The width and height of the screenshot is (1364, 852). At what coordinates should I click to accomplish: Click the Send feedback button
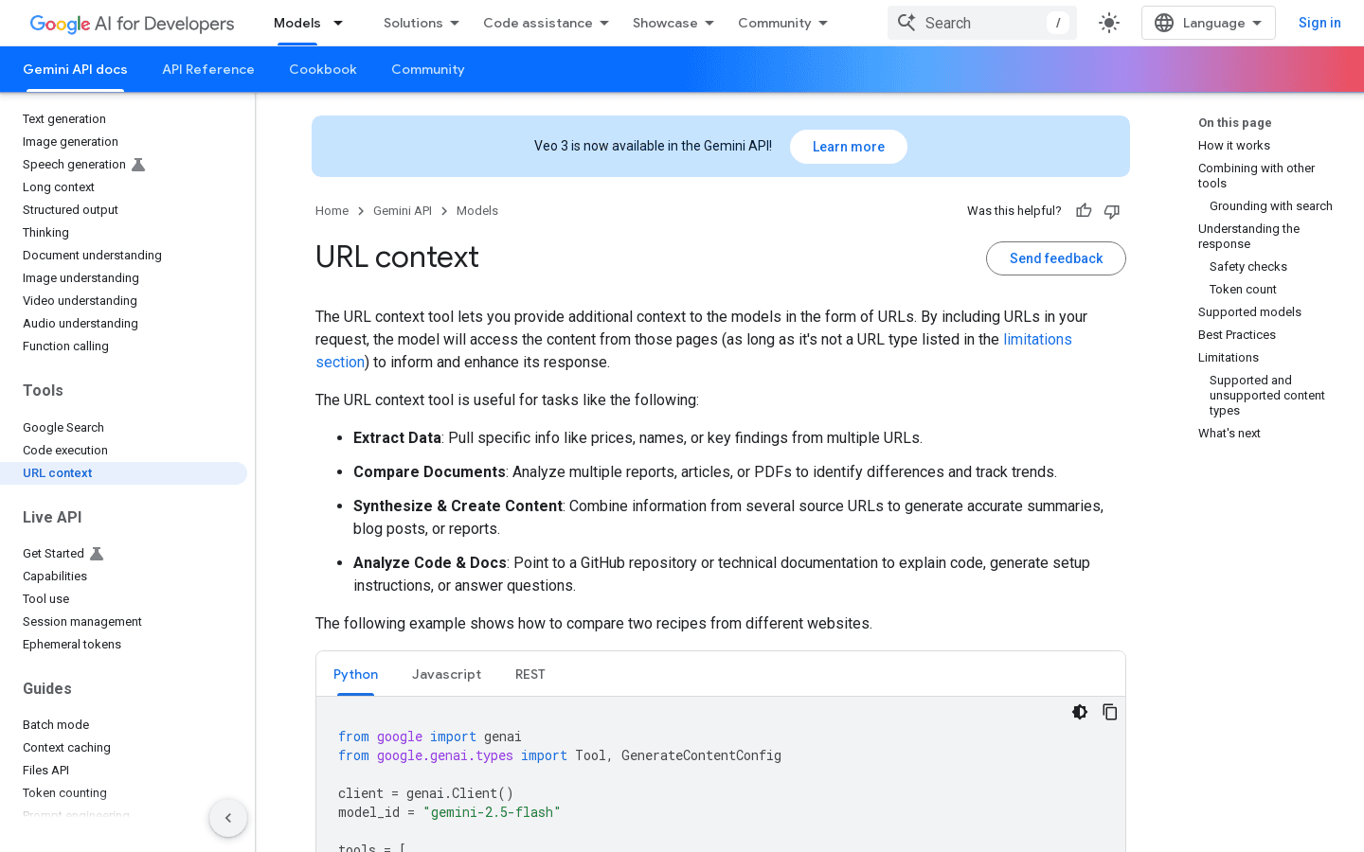pos(1056,258)
